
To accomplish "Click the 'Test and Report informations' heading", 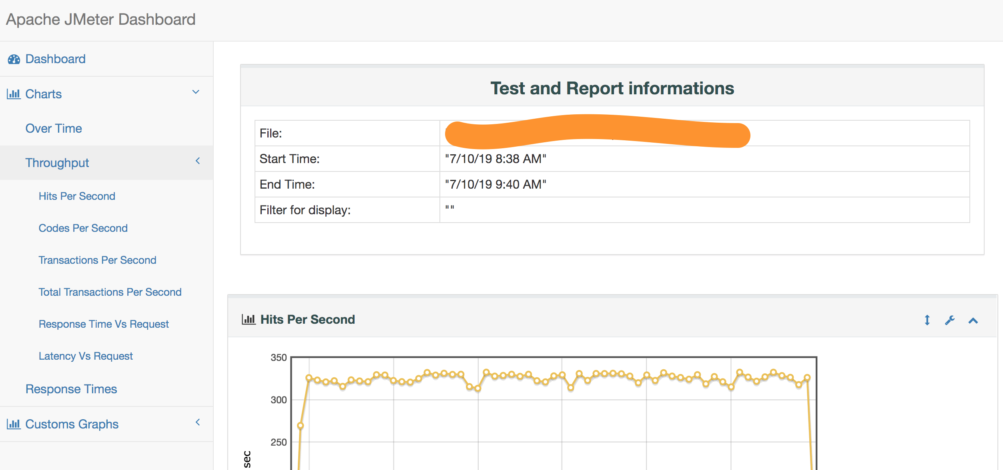I will [x=612, y=88].
